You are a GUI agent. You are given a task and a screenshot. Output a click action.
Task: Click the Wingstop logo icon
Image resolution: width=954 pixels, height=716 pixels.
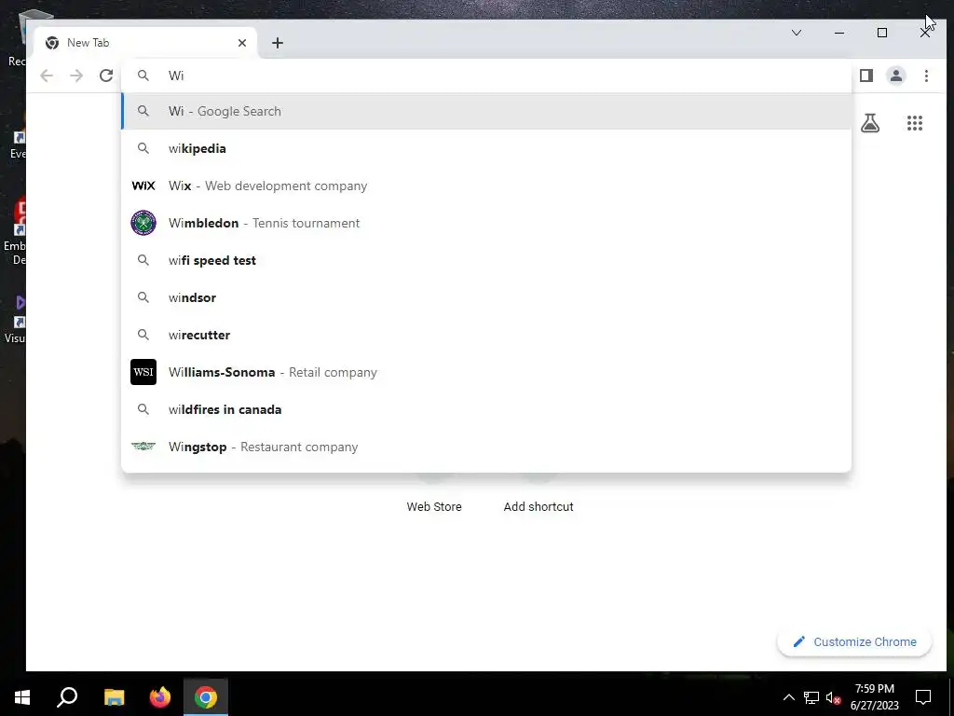coord(143,447)
